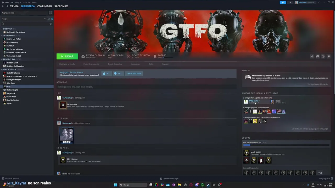Screen dimensions: 335x188
Task: Select Hollow Knight in library list
Action: point(12,90)
